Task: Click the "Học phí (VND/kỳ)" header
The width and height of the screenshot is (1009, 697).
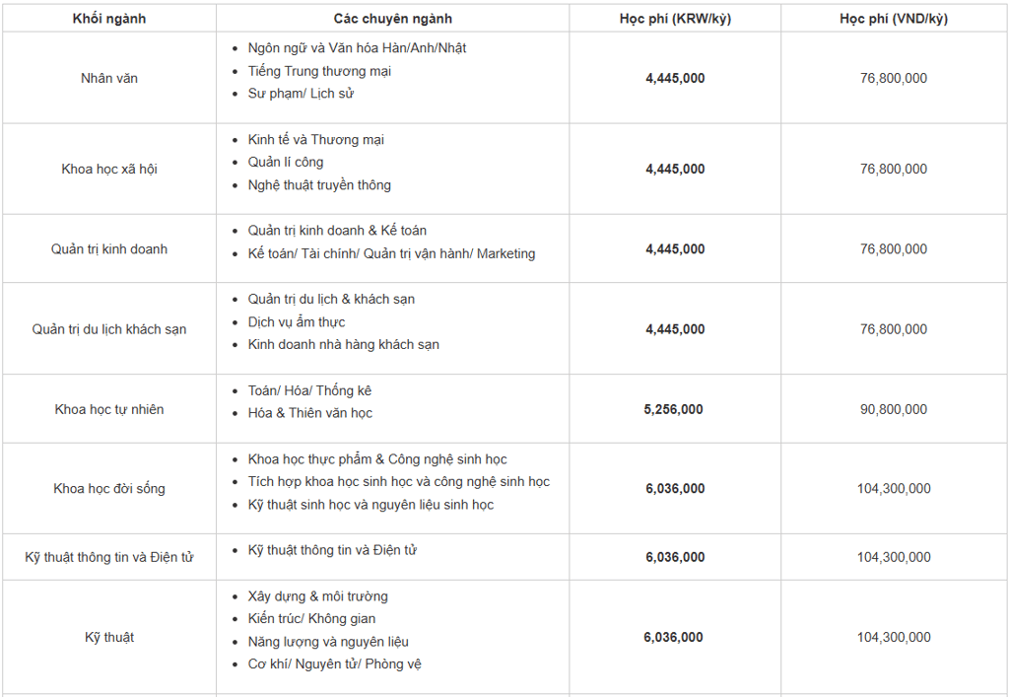Action: coord(894,19)
